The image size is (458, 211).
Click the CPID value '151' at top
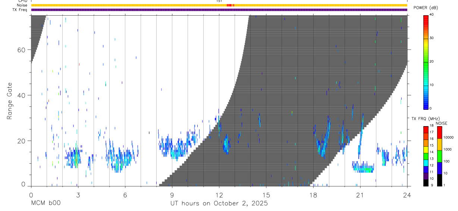coord(219,1)
